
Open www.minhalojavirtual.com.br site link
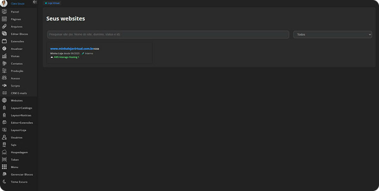point(72,49)
